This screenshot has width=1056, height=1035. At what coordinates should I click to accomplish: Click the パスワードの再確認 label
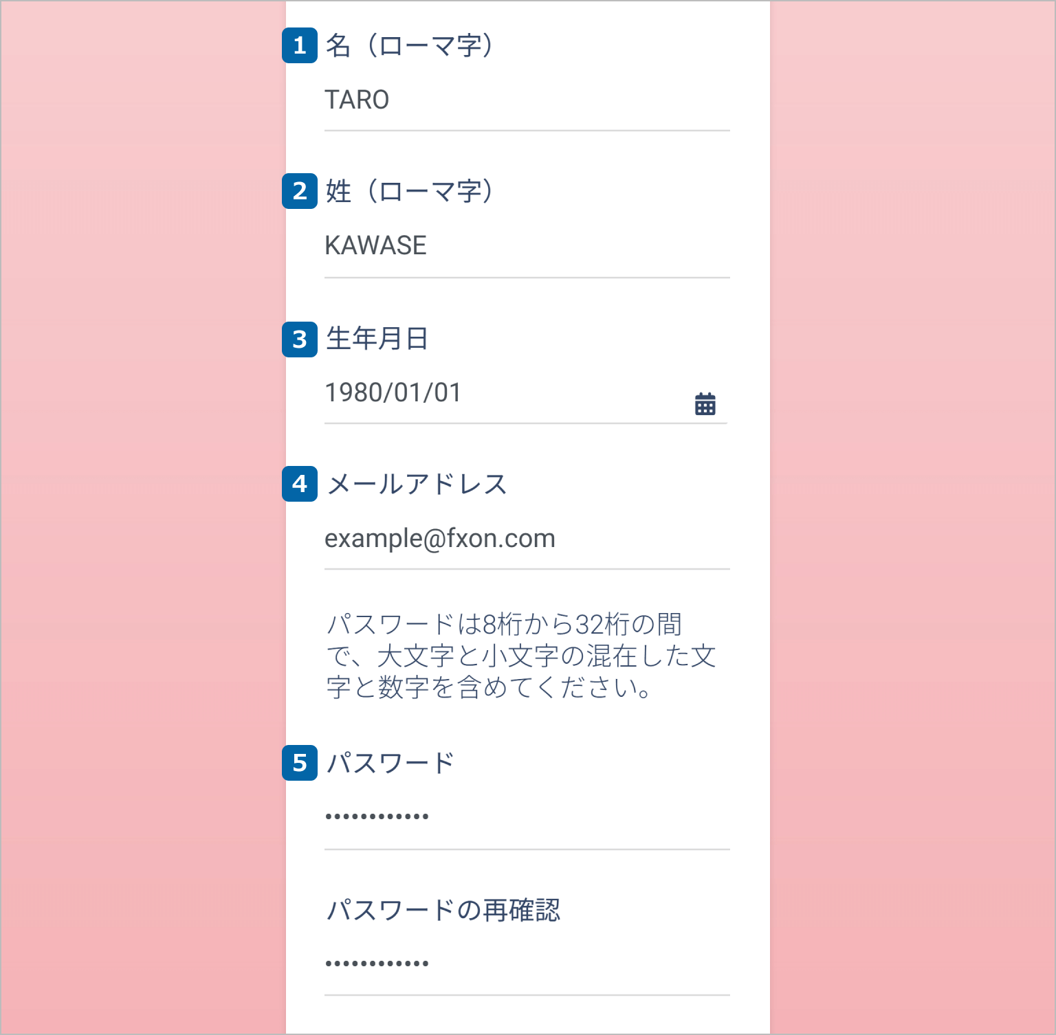443,911
